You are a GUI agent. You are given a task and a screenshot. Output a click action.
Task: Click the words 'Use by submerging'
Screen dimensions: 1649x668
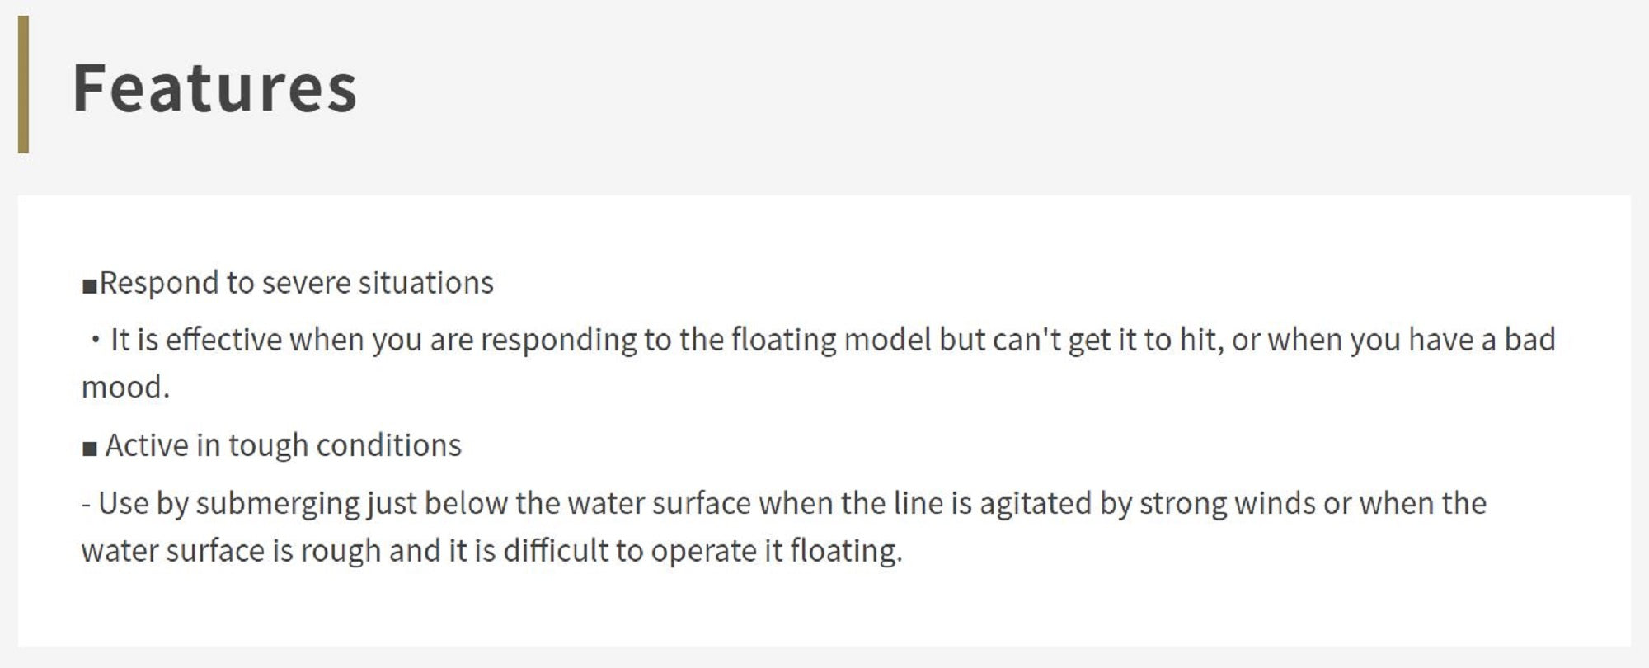point(228,503)
